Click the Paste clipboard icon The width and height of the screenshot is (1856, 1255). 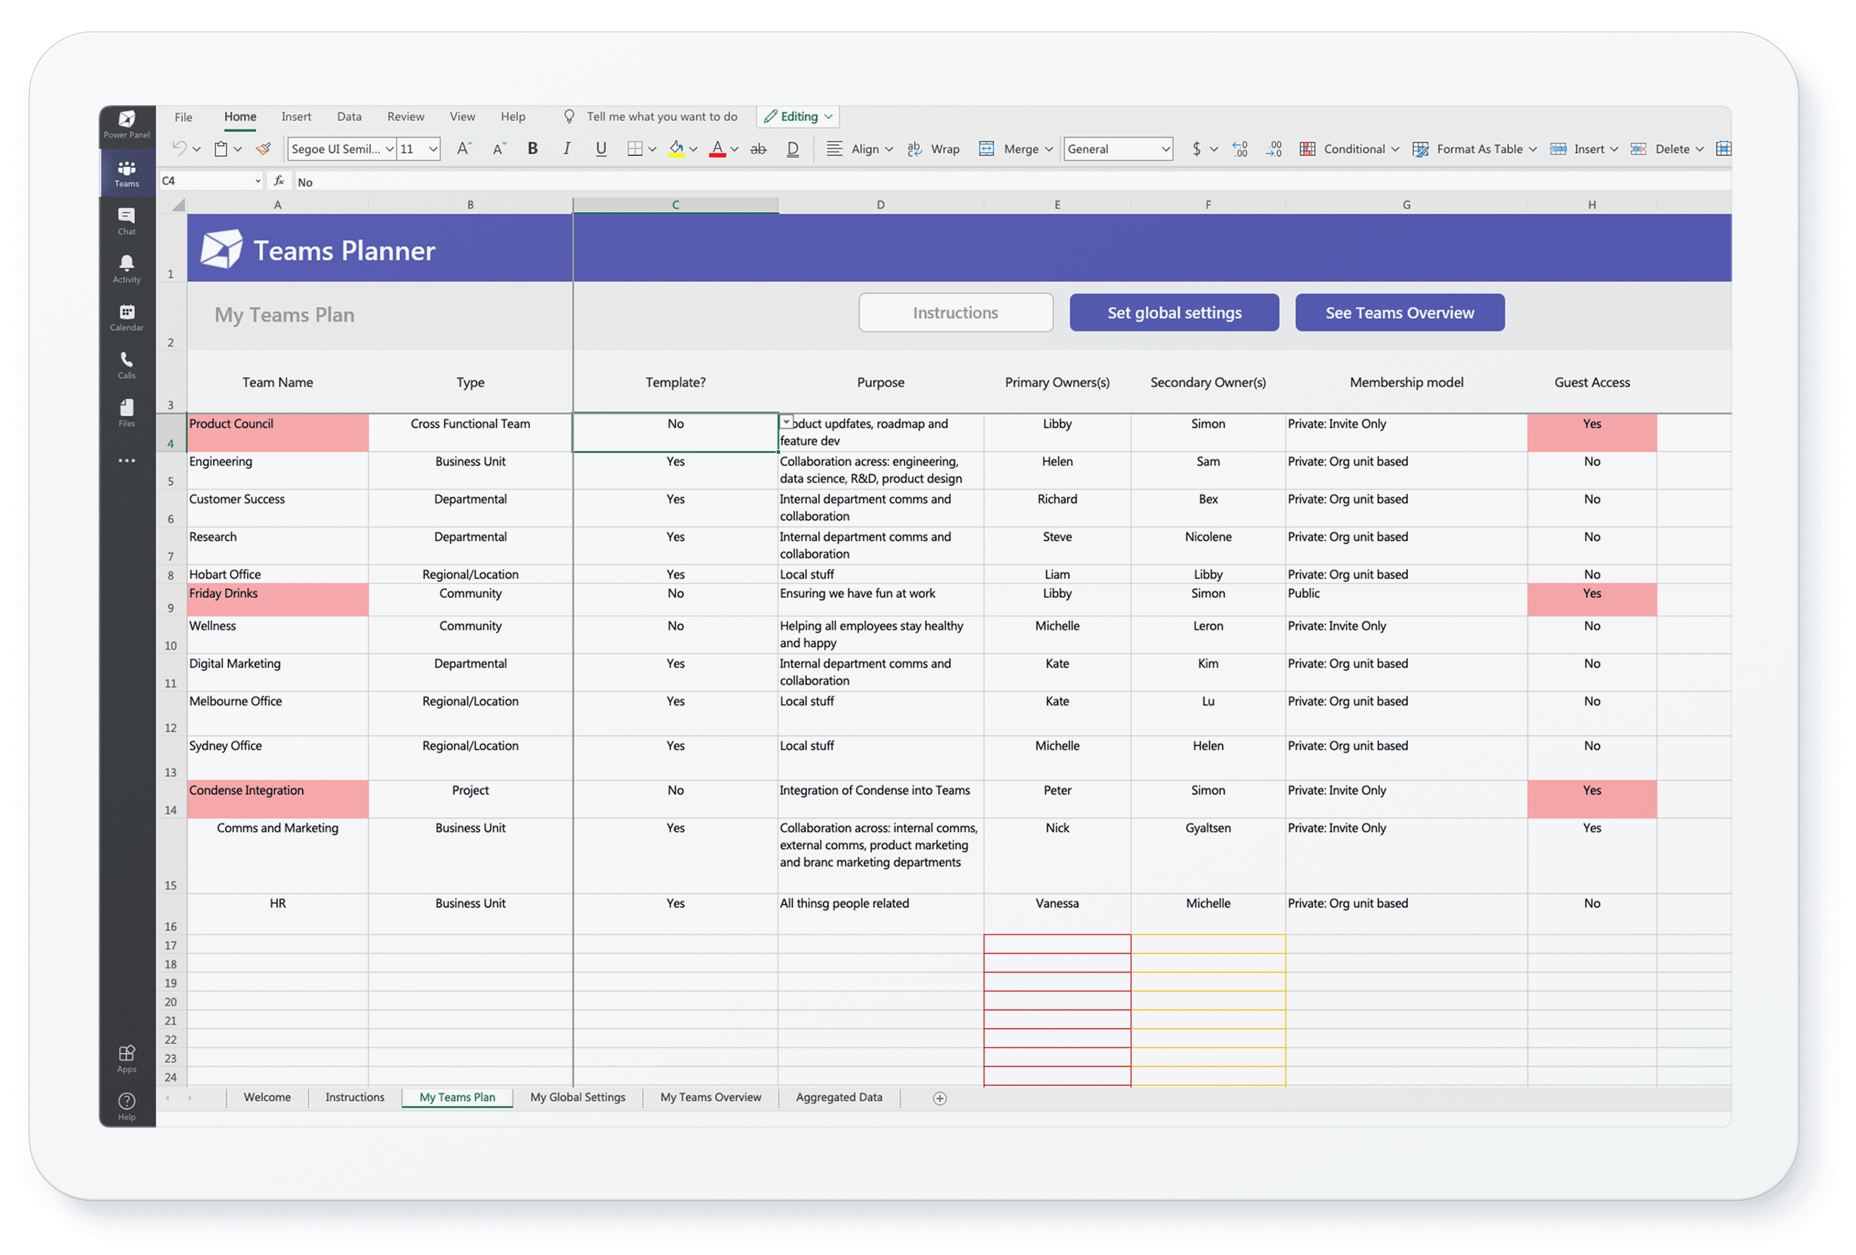pyautogui.click(x=221, y=148)
